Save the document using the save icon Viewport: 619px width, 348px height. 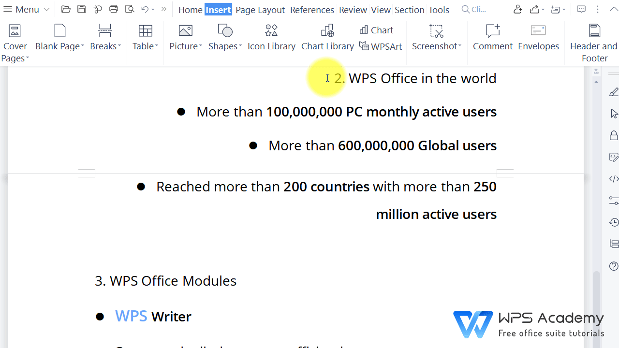point(81,9)
